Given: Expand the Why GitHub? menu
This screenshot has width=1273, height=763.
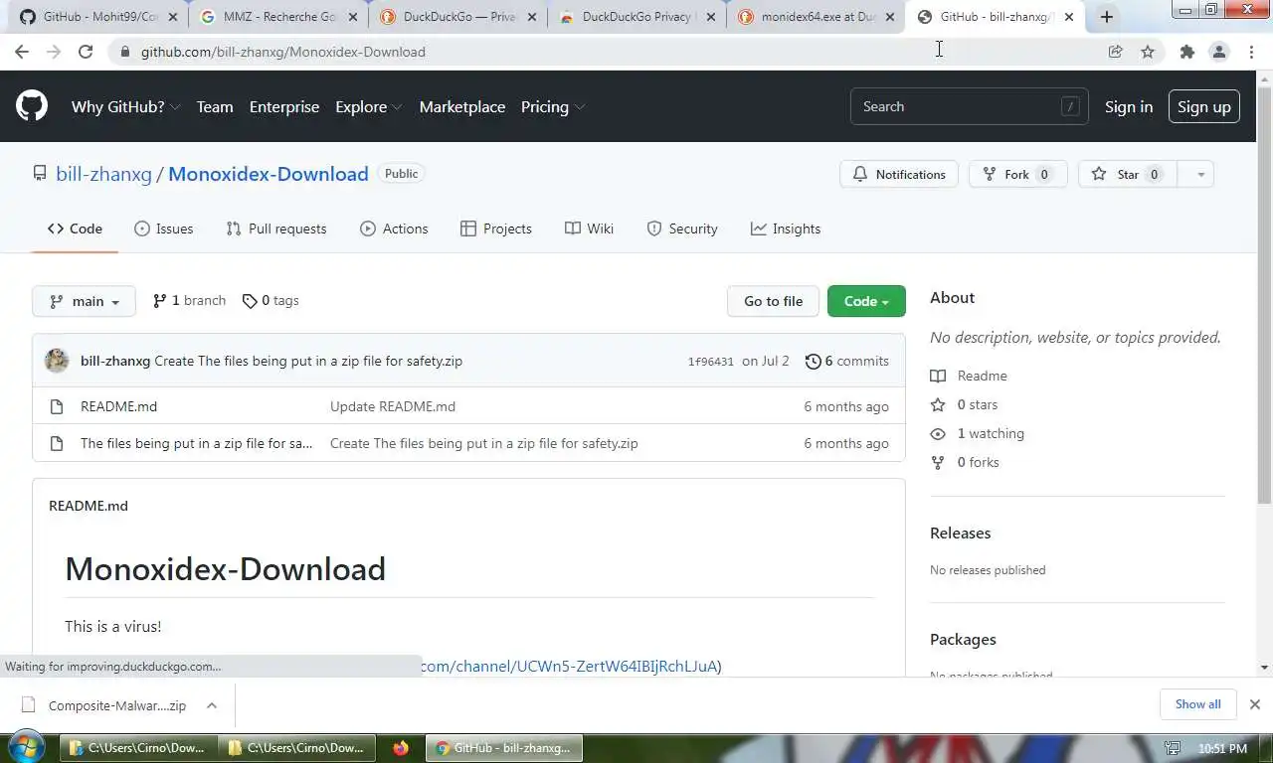Looking at the screenshot, I should coord(125,106).
